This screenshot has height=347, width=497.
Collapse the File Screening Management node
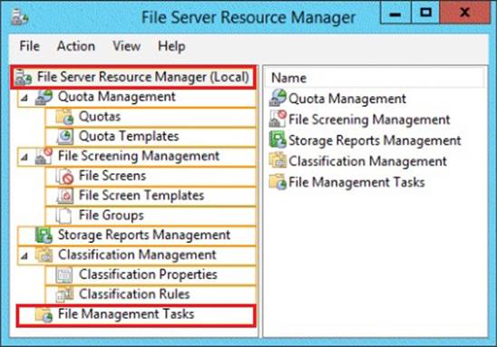coord(24,158)
